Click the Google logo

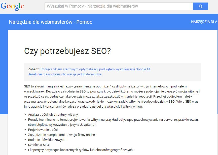(12, 6)
